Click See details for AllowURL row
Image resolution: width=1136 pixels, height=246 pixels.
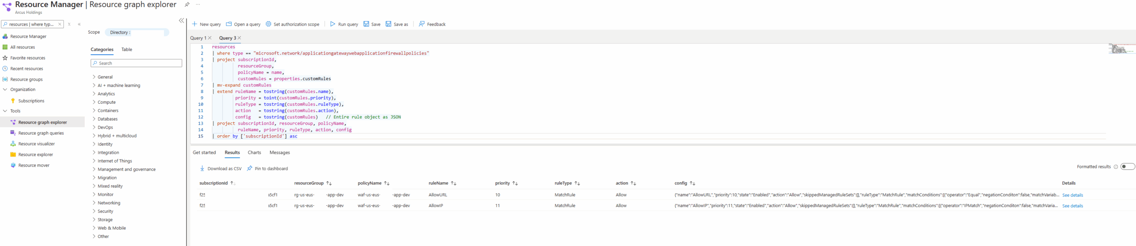1072,195
